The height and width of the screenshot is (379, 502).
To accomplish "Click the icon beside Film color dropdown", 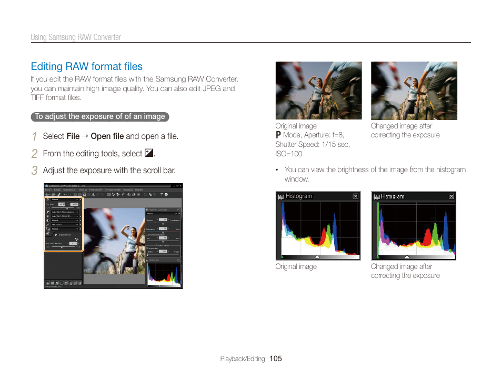I will [x=48, y=225].
